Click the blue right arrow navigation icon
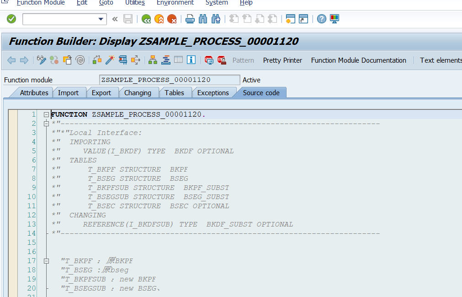The image size is (462, 297). 24,60
